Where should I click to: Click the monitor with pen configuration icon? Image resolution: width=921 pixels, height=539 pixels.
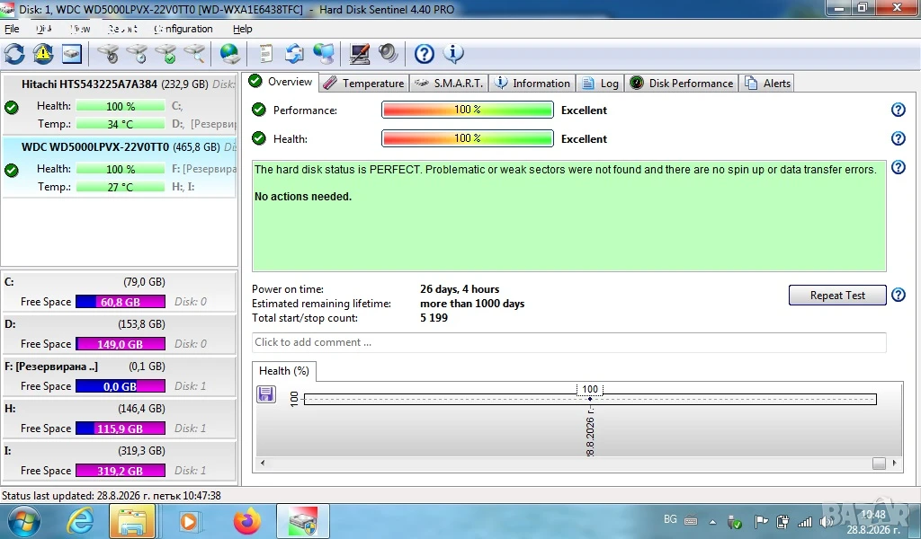point(360,54)
